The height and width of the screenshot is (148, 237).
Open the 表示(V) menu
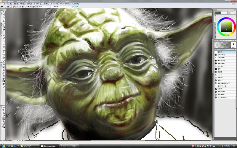click(23, 4)
